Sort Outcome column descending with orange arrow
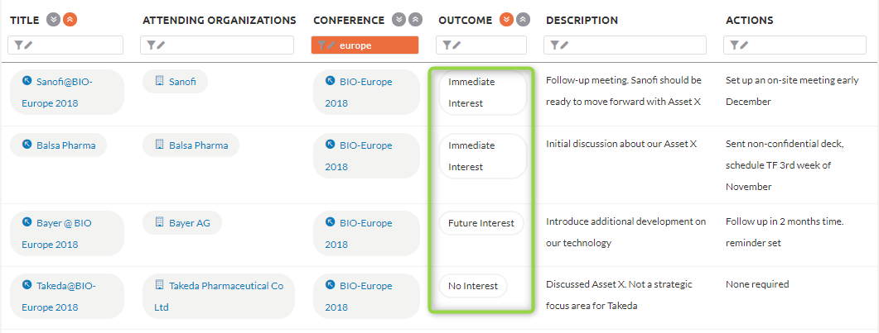 (506, 20)
